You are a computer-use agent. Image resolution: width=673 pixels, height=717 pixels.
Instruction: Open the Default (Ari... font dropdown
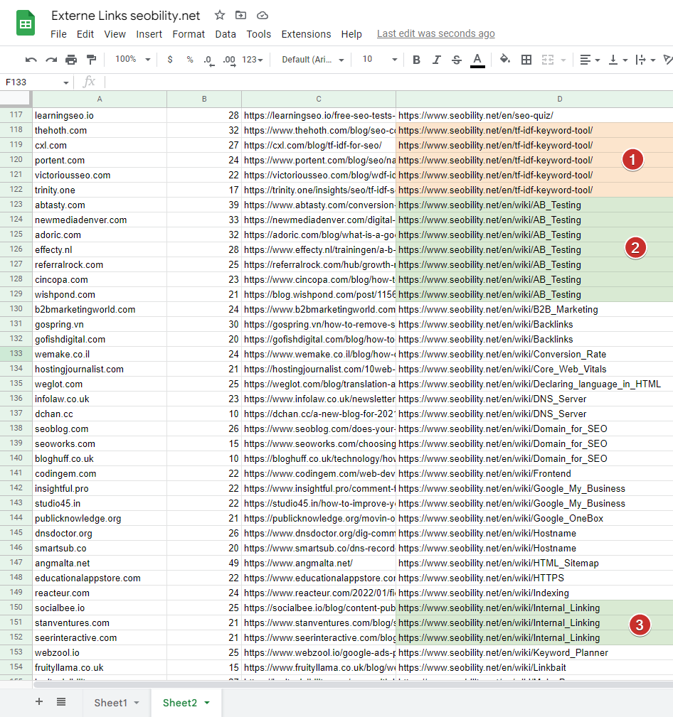(x=313, y=60)
